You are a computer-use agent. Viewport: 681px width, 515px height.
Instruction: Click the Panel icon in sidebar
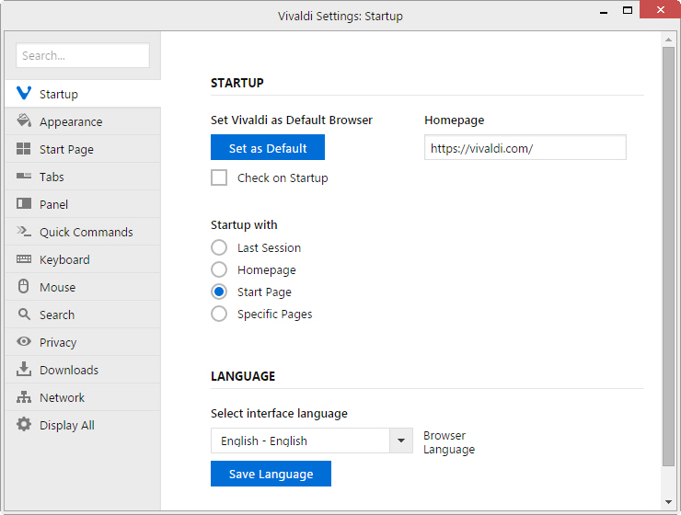23,203
